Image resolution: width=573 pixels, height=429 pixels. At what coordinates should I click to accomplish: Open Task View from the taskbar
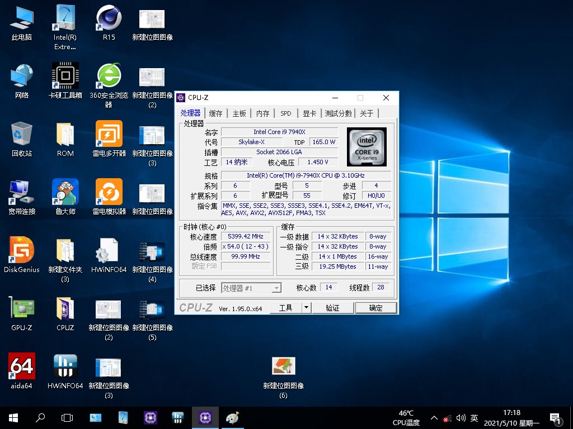click(x=67, y=418)
